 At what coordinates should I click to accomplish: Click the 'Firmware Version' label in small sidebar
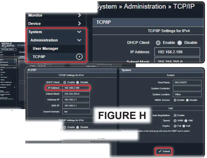click(x=5, y=94)
